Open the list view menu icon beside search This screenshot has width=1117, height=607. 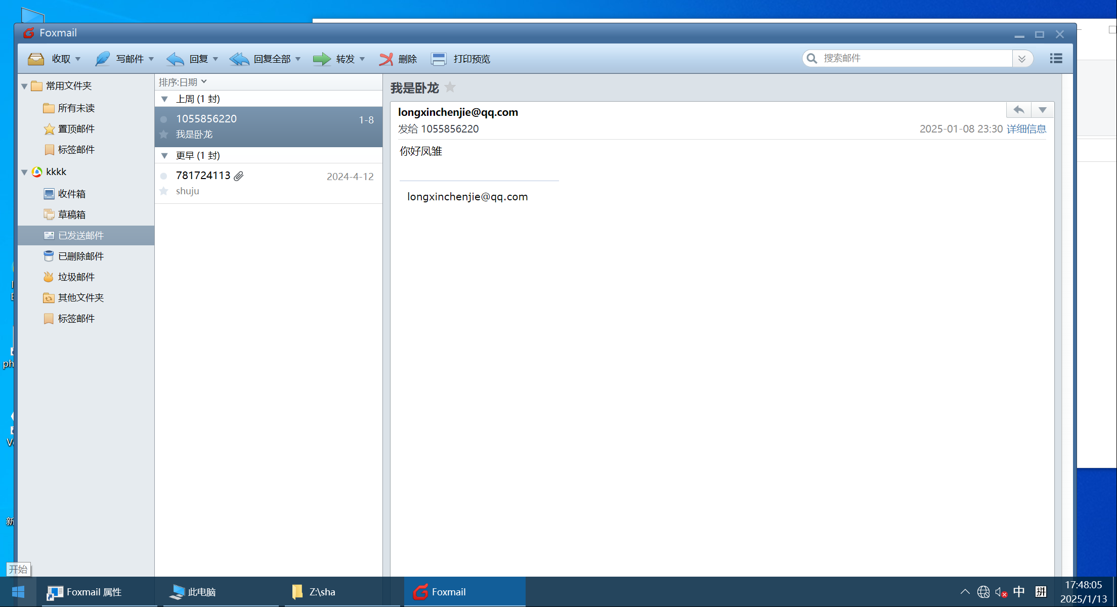1056,59
